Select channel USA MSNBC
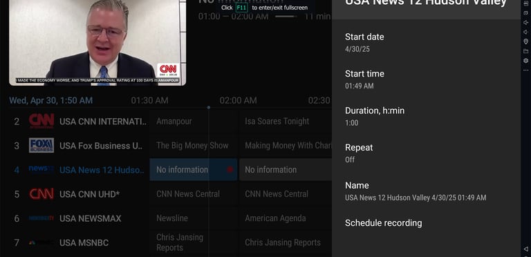 coord(84,242)
